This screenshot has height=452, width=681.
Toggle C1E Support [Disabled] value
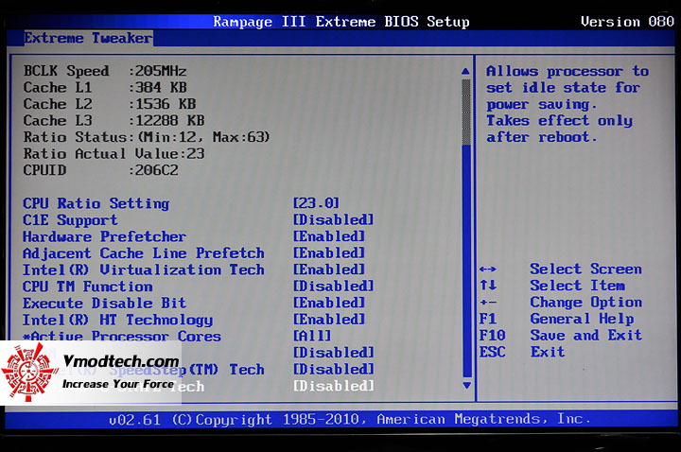[x=333, y=219]
